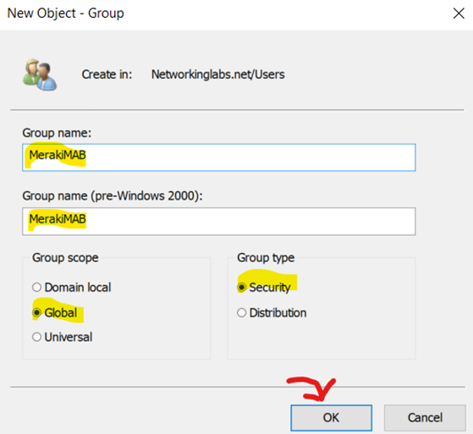Click the two-user group icon
This screenshot has width=473, height=434.
[x=40, y=74]
